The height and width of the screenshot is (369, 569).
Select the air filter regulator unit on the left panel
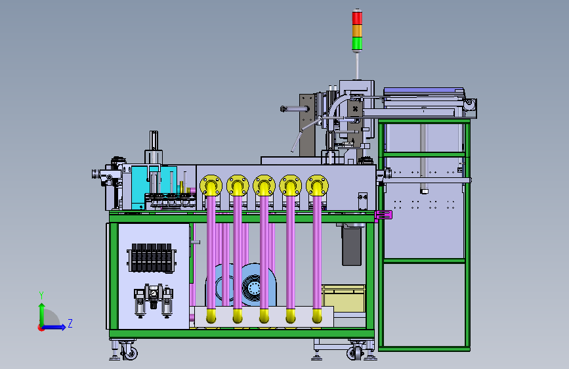point(154,301)
